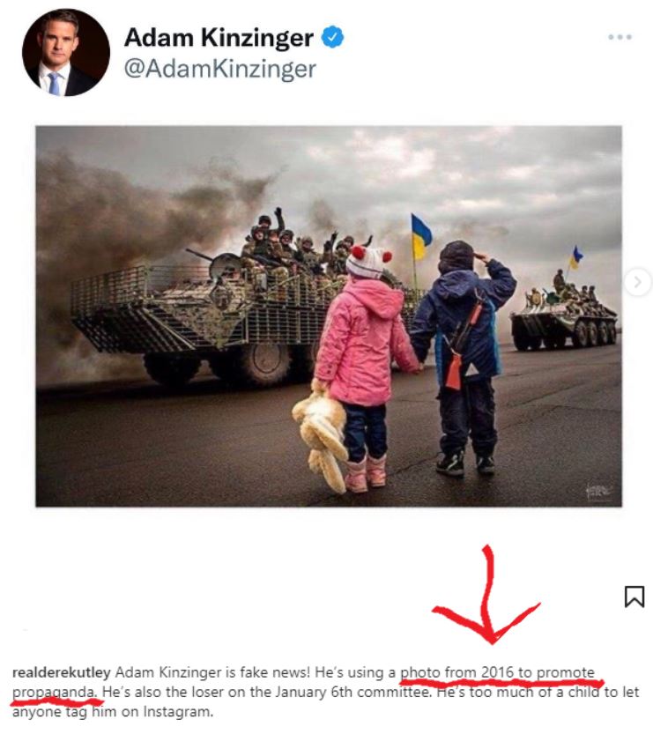
Task: Click the Adam Kinzinger display name
Action: pyautogui.click(x=219, y=37)
